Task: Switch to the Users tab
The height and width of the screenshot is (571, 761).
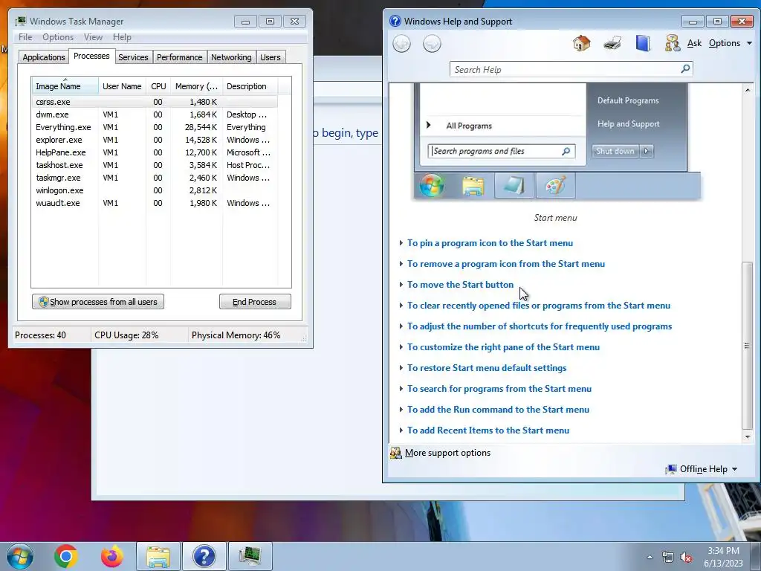Action: click(271, 57)
